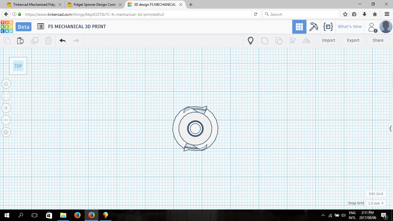393x221 pixels.
Task: Select the spinner model on workplane
Action: click(195, 128)
